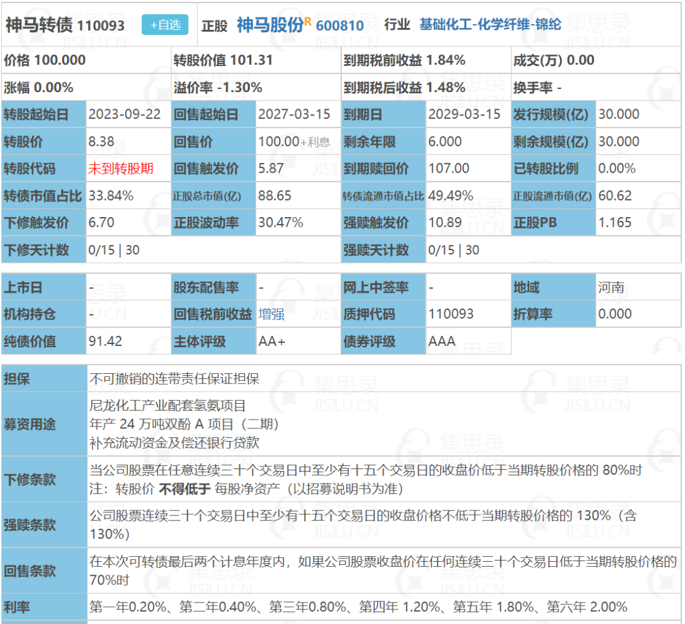Select the bond title 神马转债 110093
The image size is (685, 624).
[65, 25]
